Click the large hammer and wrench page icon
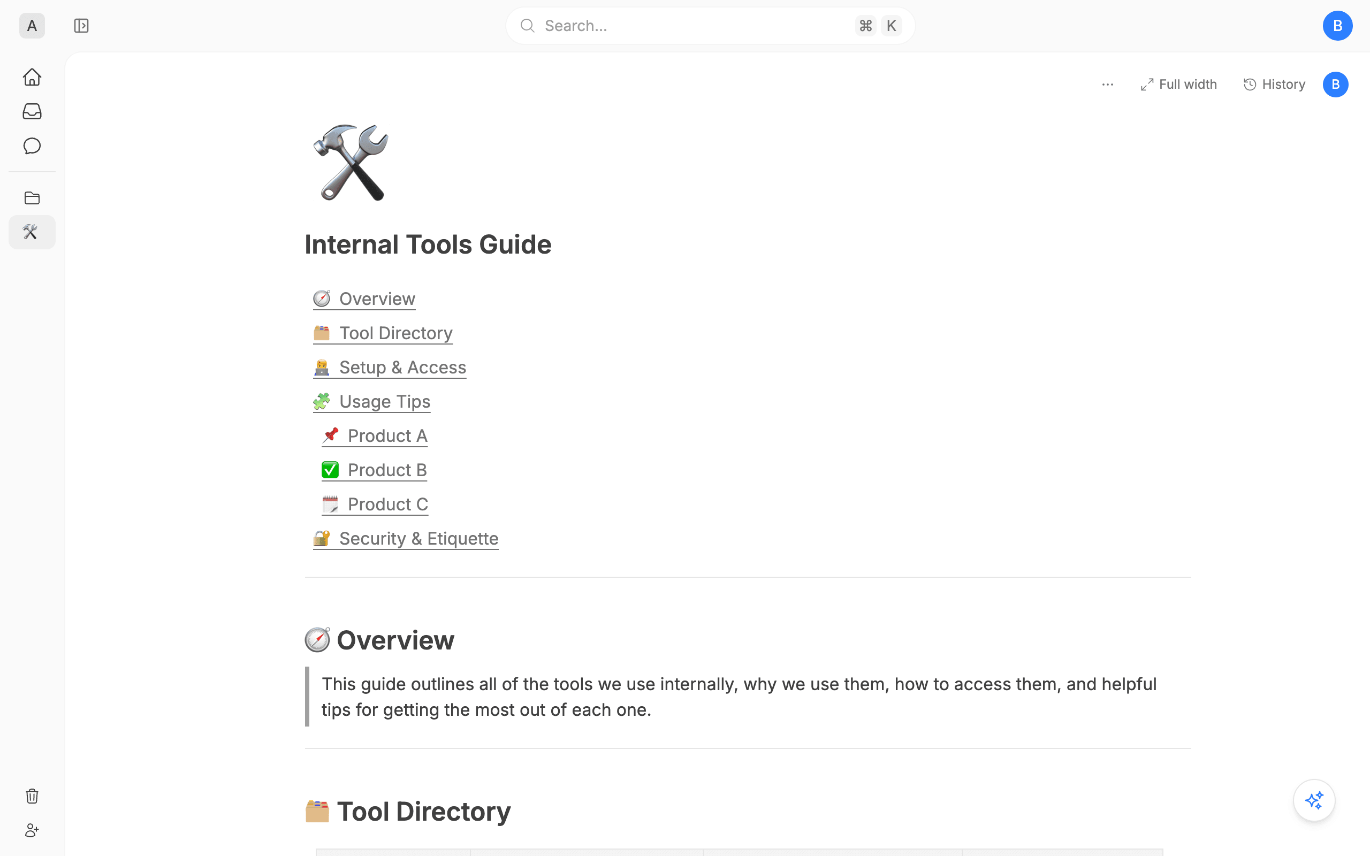Image resolution: width=1370 pixels, height=856 pixels. 351,163
